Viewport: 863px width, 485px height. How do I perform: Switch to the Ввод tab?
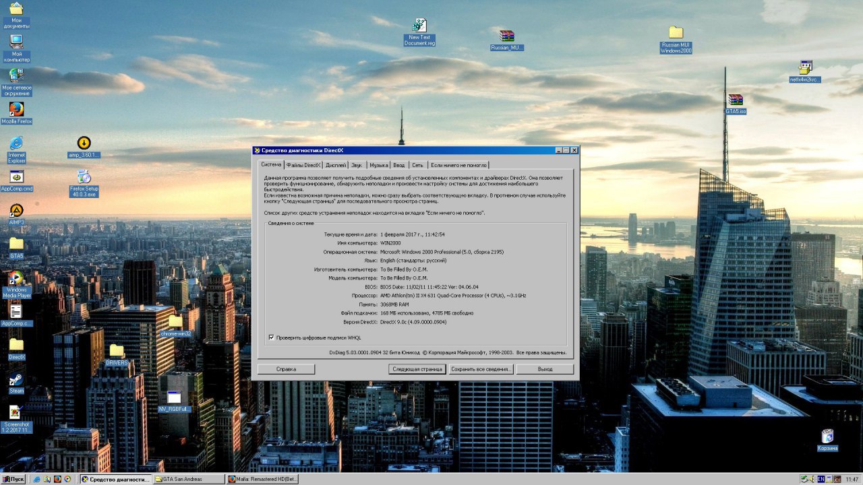(399, 165)
